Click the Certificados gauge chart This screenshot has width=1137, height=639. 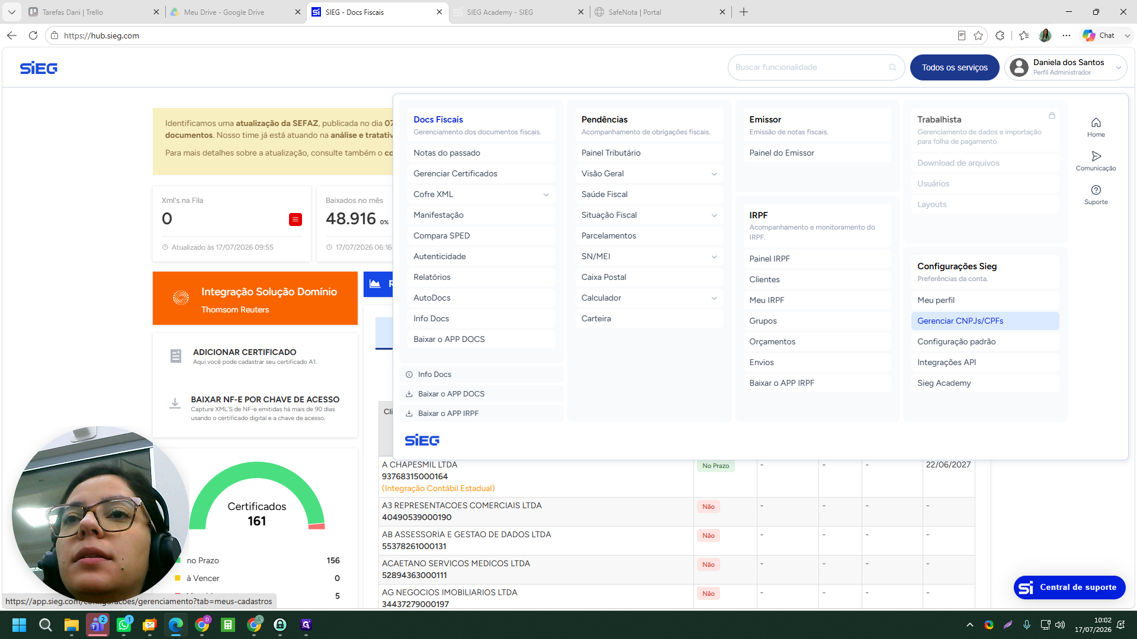257,497
